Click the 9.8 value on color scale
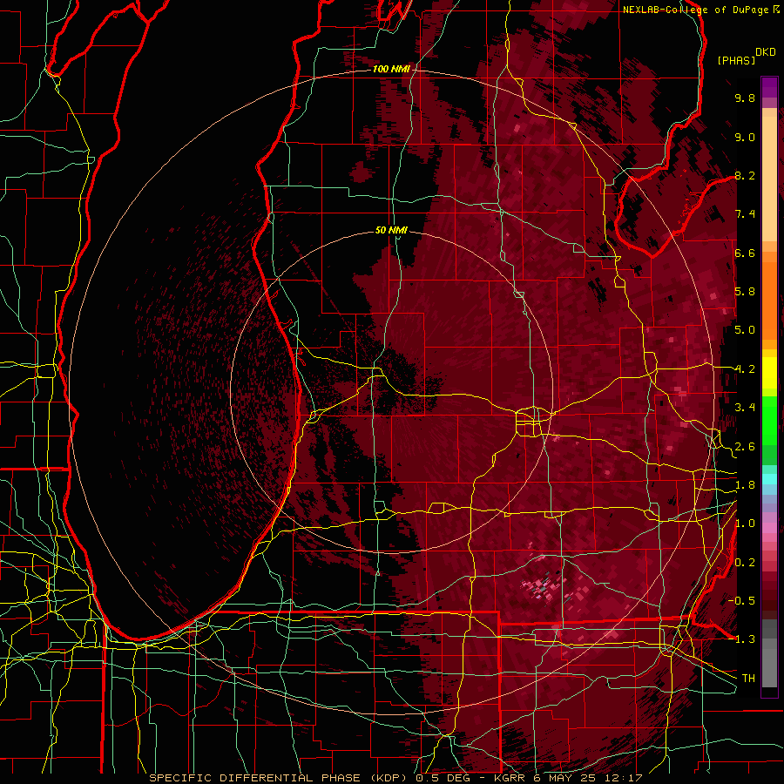This screenshot has height=784, width=784. point(745,98)
